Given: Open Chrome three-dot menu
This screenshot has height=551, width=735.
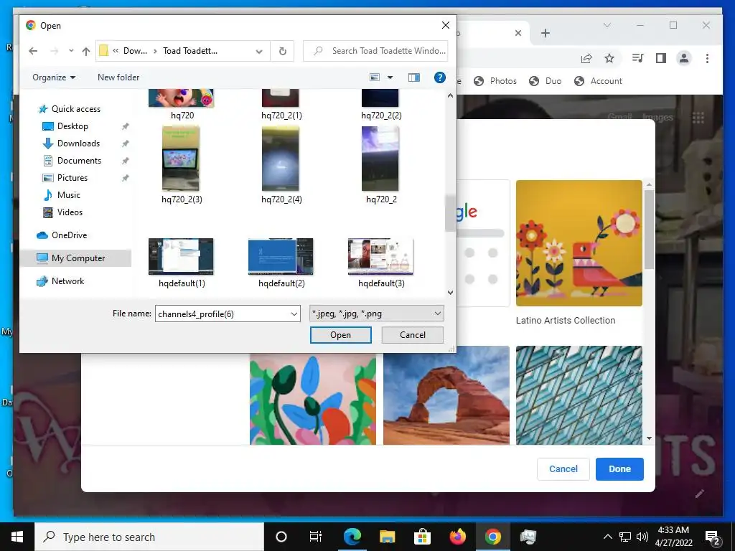Looking at the screenshot, I should click(707, 58).
